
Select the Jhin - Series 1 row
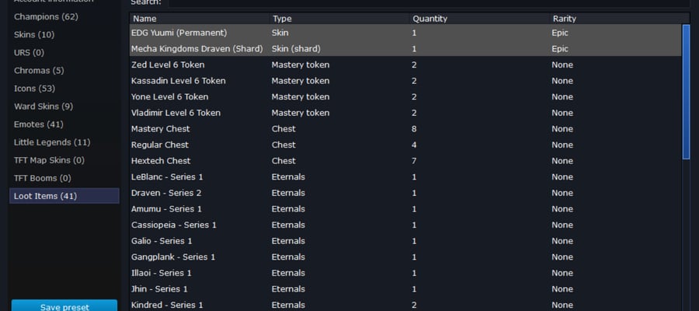[x=405, y=289]
